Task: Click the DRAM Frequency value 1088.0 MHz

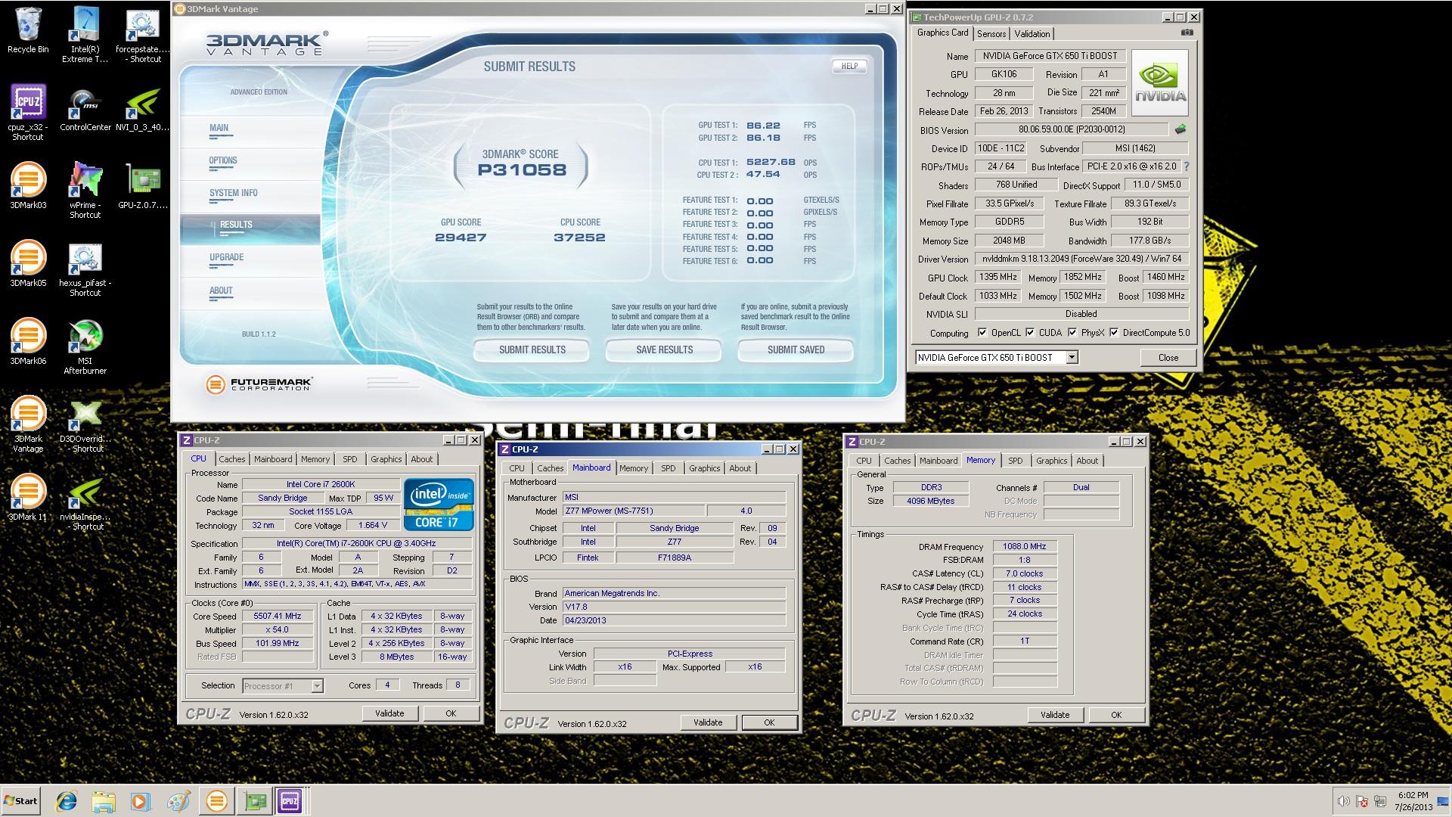Action: pyautogui.click(x=1025, y=546)
